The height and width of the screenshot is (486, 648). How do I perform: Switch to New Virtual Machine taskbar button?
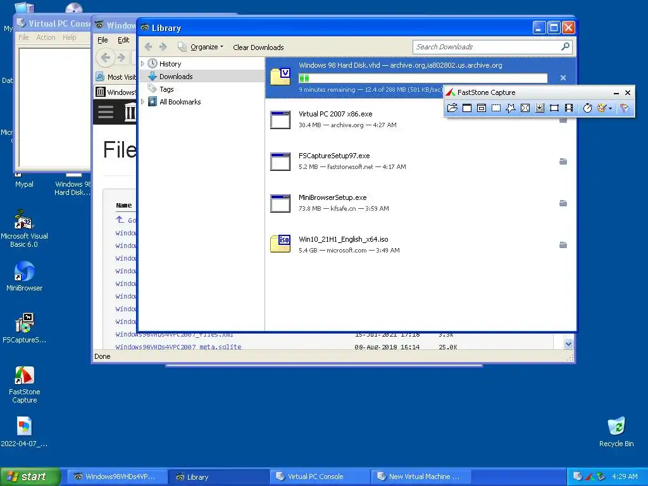tap(421, 477)
